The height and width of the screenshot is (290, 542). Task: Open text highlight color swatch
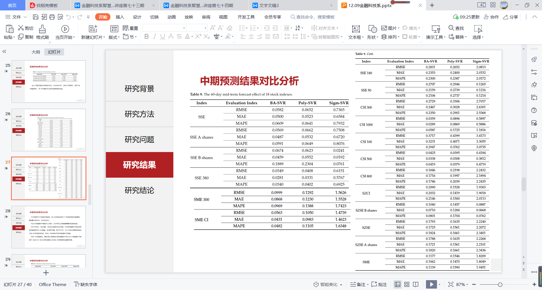pyautogui.click(x=228, y=36)
